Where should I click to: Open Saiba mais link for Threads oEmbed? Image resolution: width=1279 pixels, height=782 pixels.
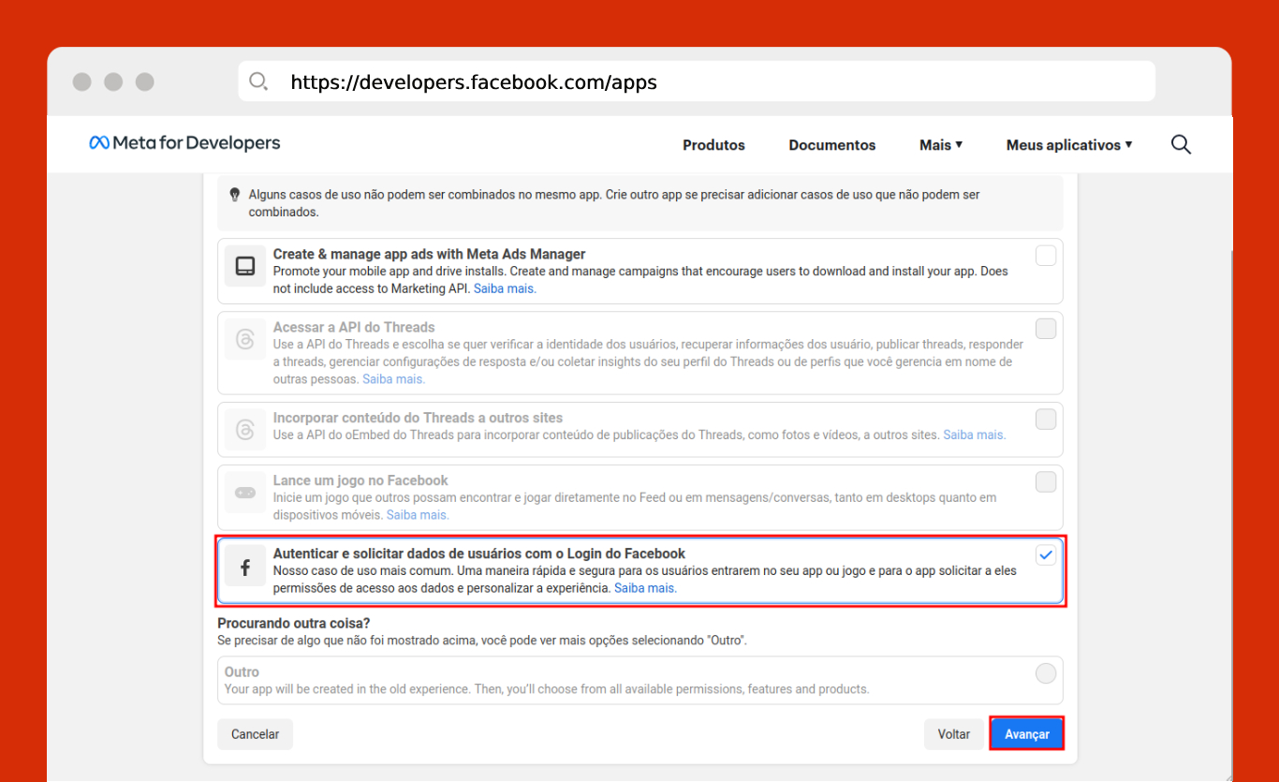(975, 435)
